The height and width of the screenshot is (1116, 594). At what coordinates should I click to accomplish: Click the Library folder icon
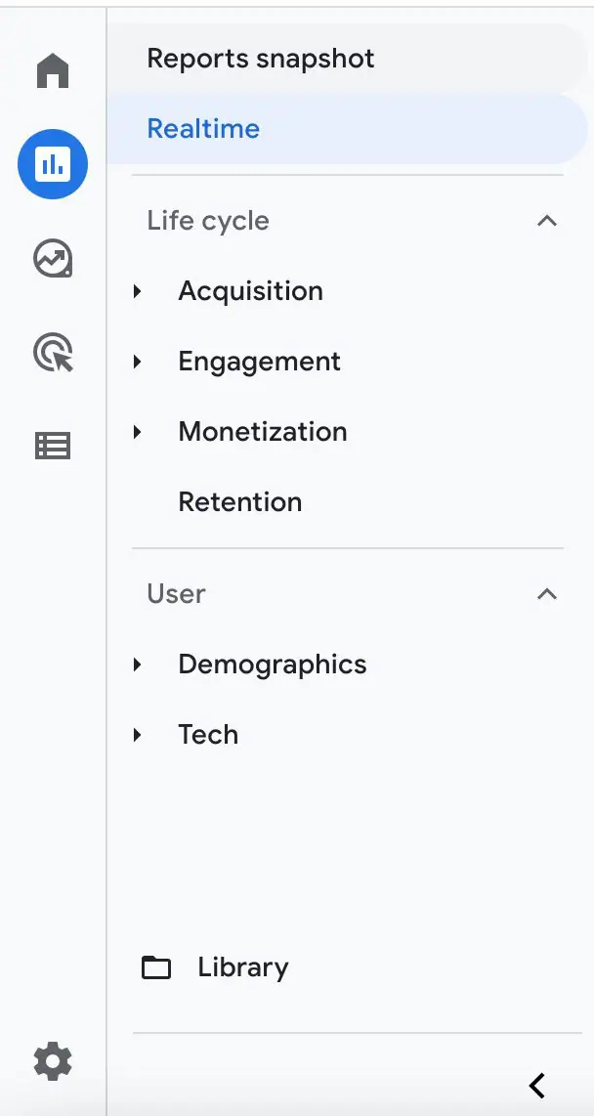(x=156, y=968)
